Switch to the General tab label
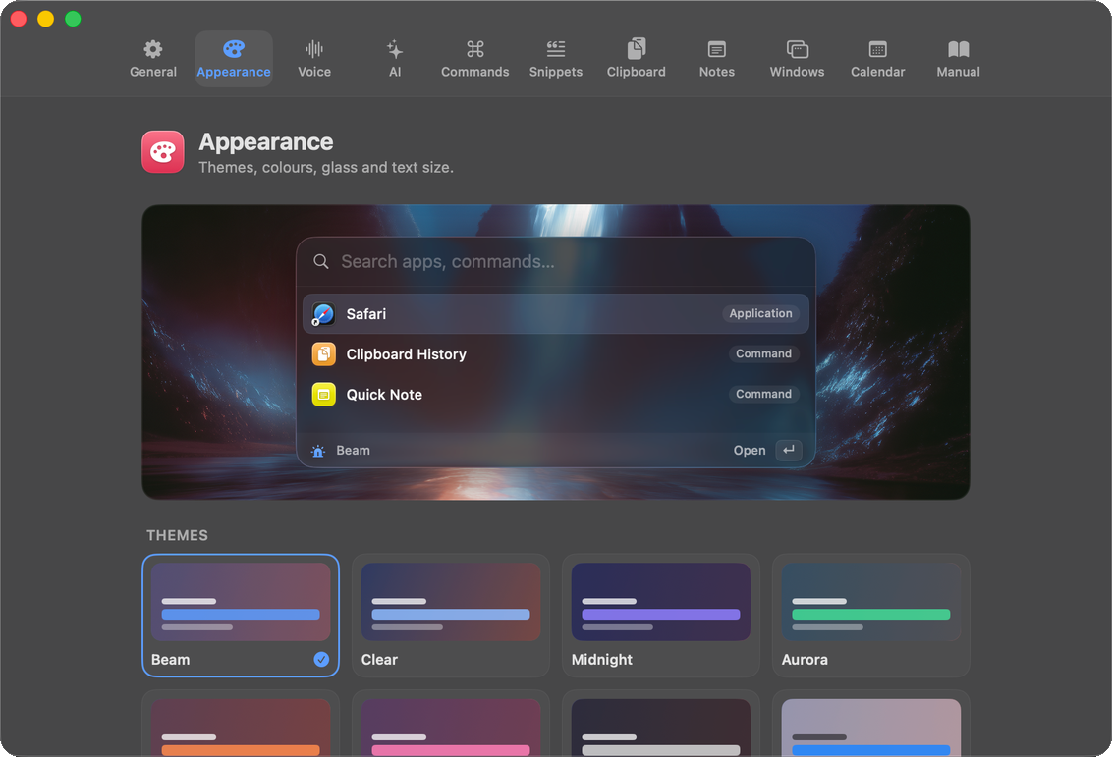The width and height of the screenshot is (1112, 757). [153, 72]
